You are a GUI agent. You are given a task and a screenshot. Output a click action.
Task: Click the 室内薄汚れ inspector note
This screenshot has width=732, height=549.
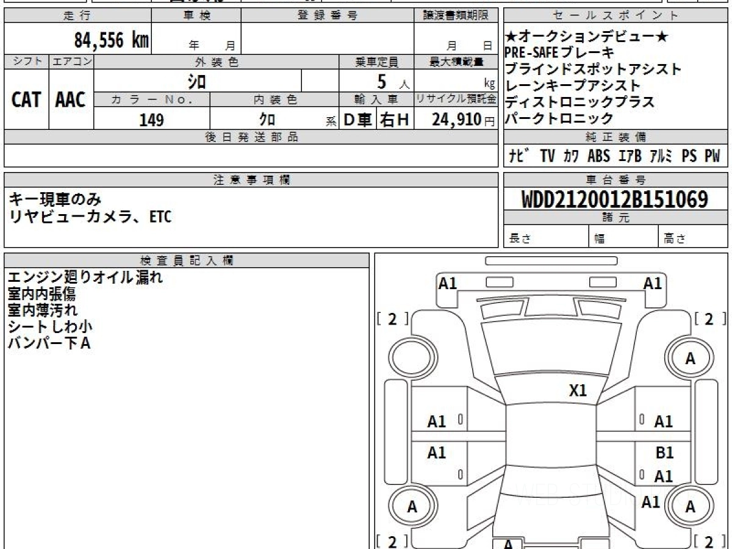click(x=42, y=310)
